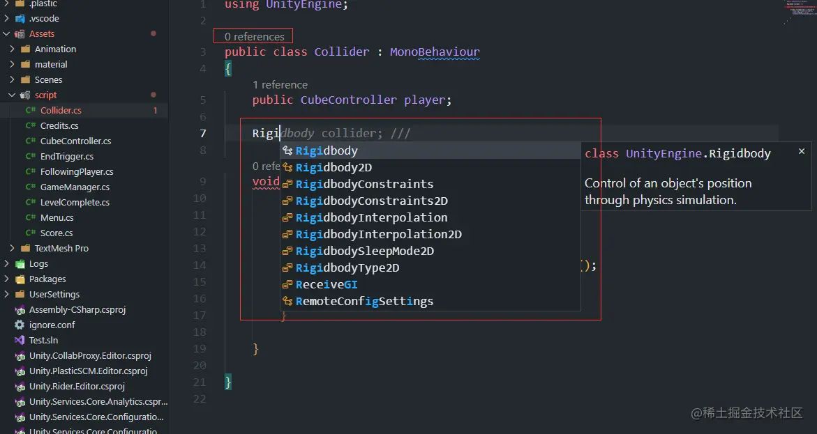
Task: Expand the material folder
Action: [x=12, y=65]
